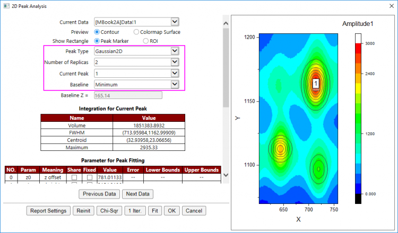This screenshot has height=233, width=398.
Task: Click the Volume value 1851383.8932
Action: pyautogui.click(x=149, y=126)
